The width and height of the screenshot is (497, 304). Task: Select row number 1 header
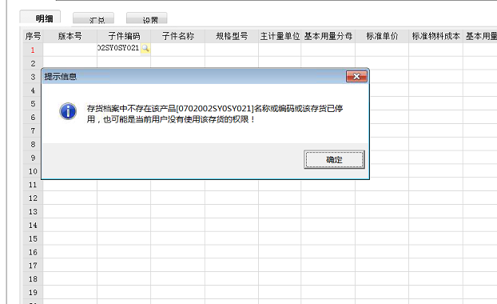[33, 50]
